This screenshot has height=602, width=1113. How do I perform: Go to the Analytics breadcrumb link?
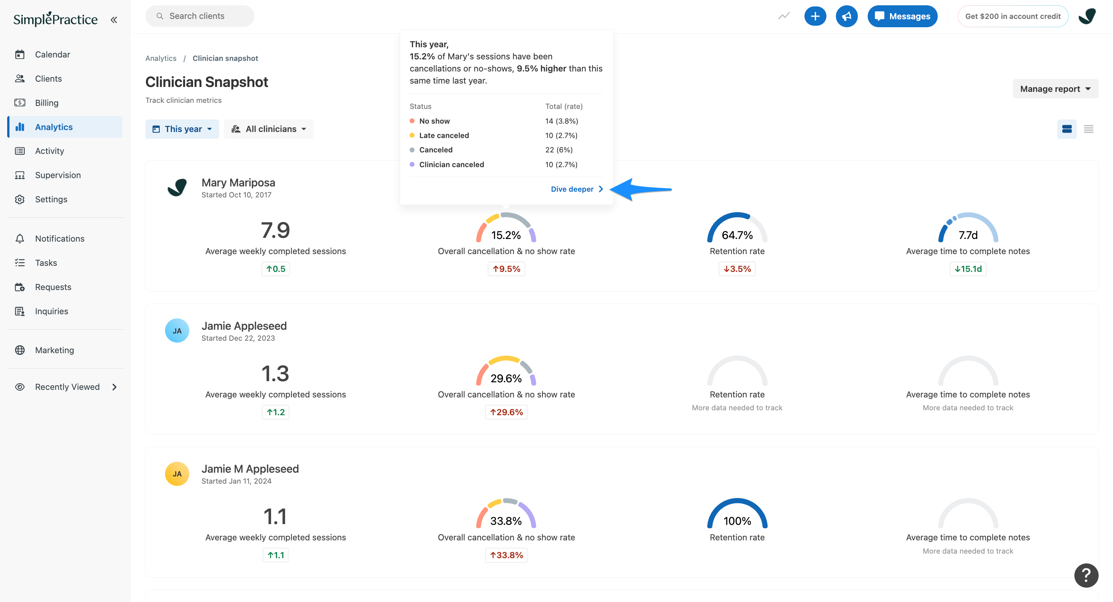point(161,58)
